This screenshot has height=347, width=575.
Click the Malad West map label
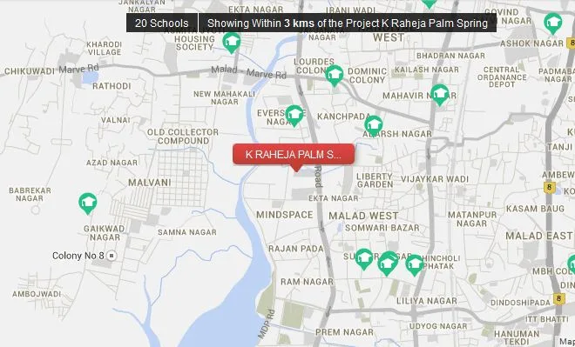363,216
